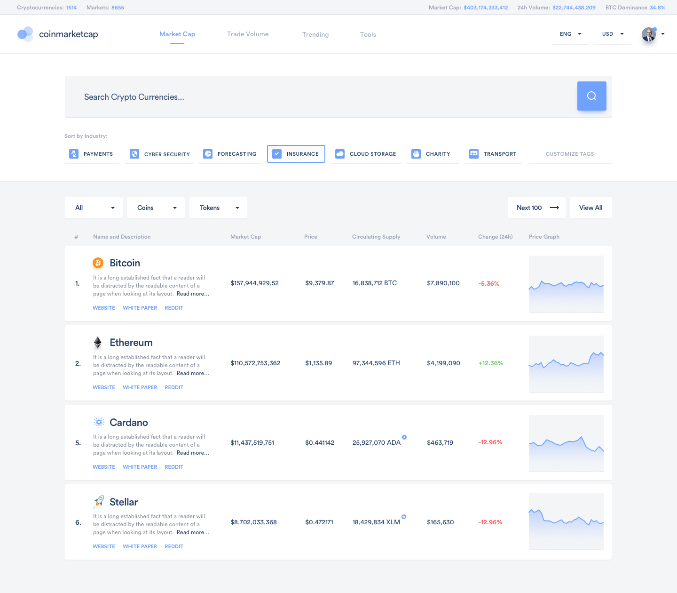The height and width of the screenshot is (593, 677).
Task: Open the Tools tab
Action: coord(368,34)
